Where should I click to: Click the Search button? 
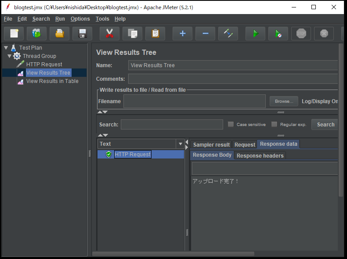click(325, 125)
